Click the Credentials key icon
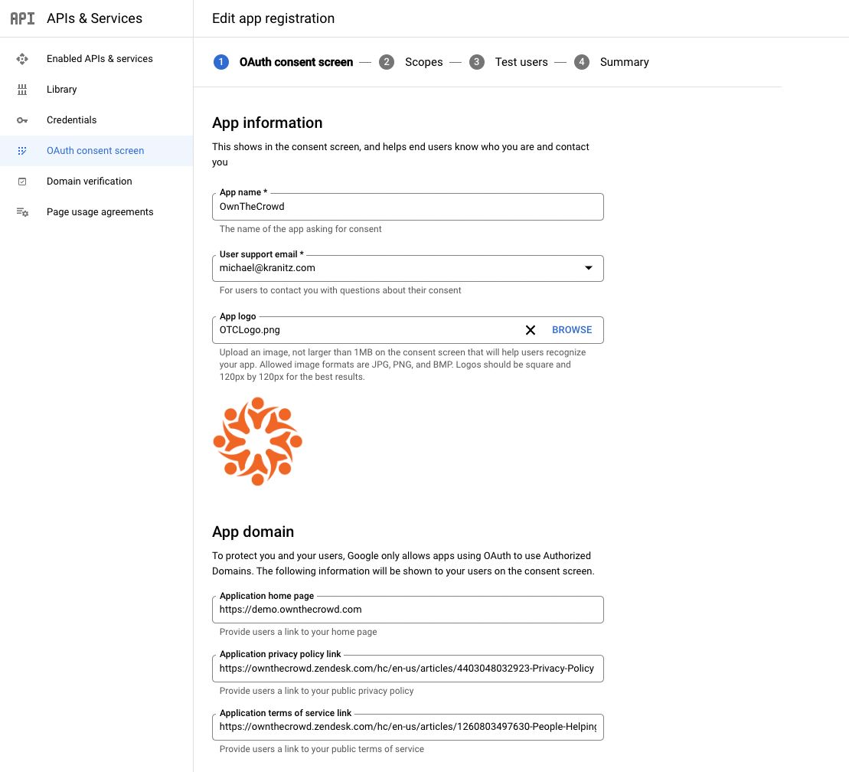This screenshot has height=772, width=849. coord(22,120)
